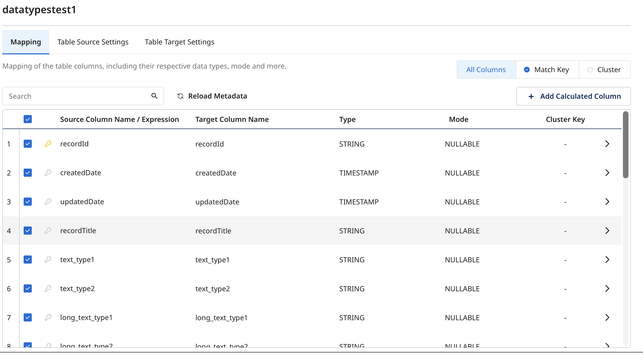The width and height of the screenshot is (643, 355).
Task: Click the plus icon in Add Calculated Column
Action: coord(531,96)
